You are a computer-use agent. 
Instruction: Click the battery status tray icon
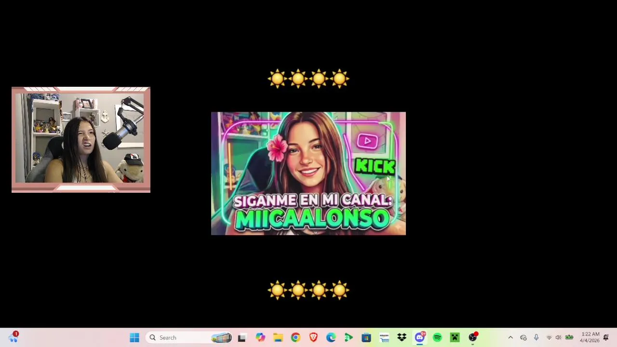click(x=569, y=337)
